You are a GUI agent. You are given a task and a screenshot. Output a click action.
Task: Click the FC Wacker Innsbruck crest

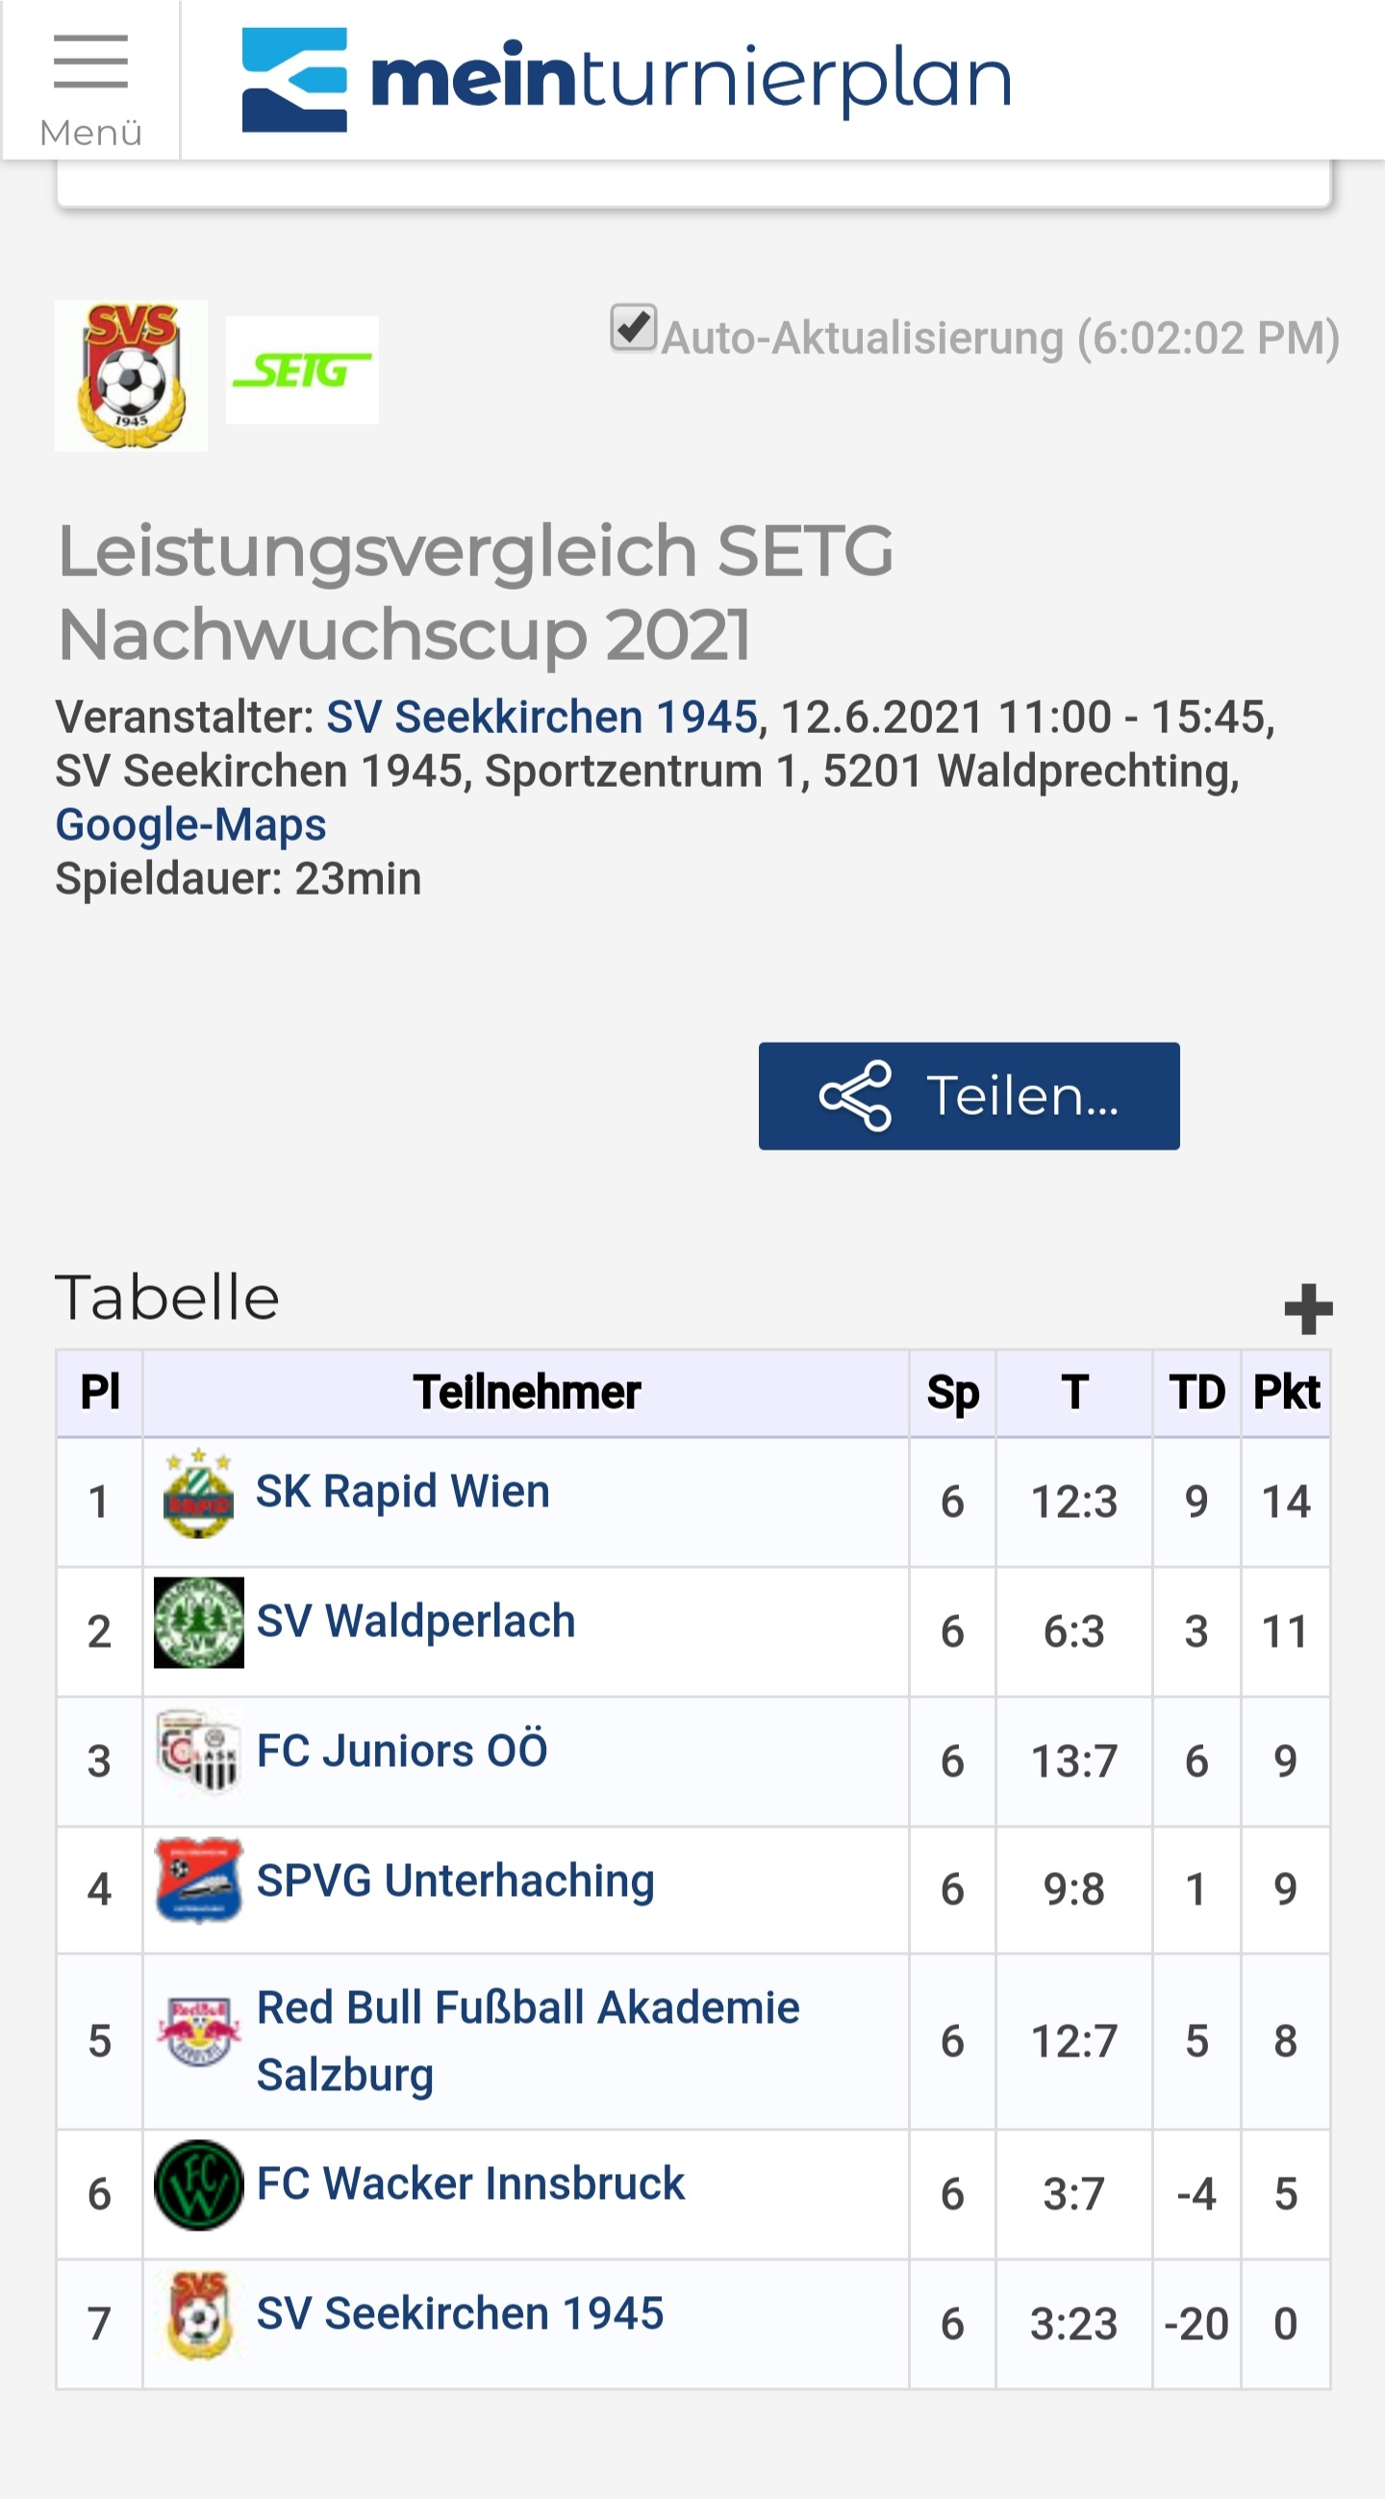199,2184
